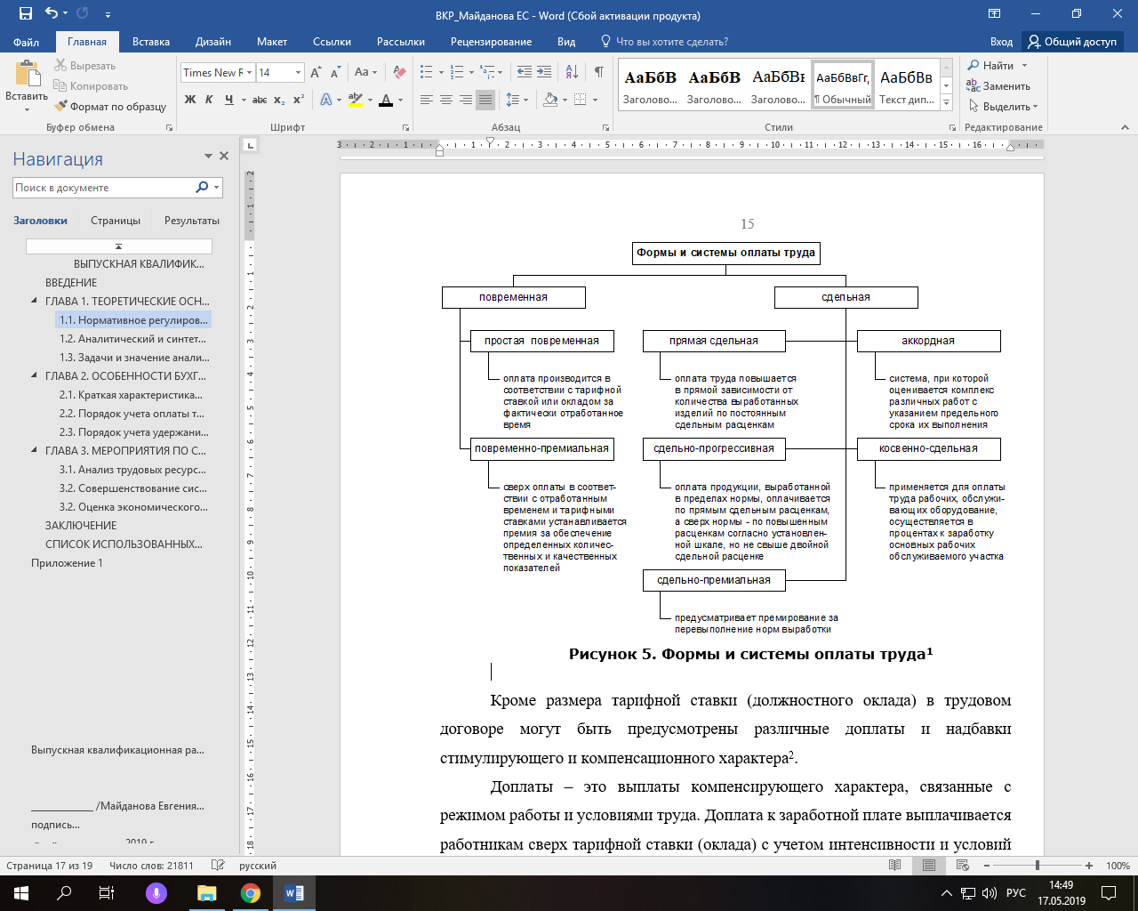
Task: Undo the last action
Action: click(52, 14)
